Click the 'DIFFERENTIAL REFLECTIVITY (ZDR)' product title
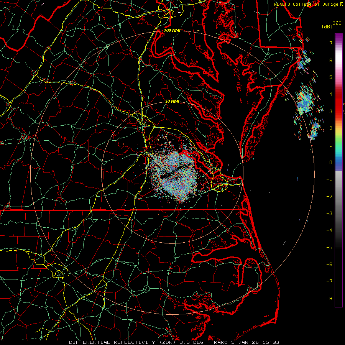This screenshot has height=345, width=345. click(123, 342)
